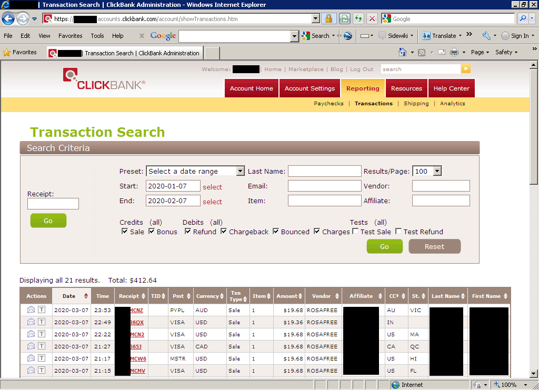
Task: Click into the Receipt input field
Action: (53, 204)
